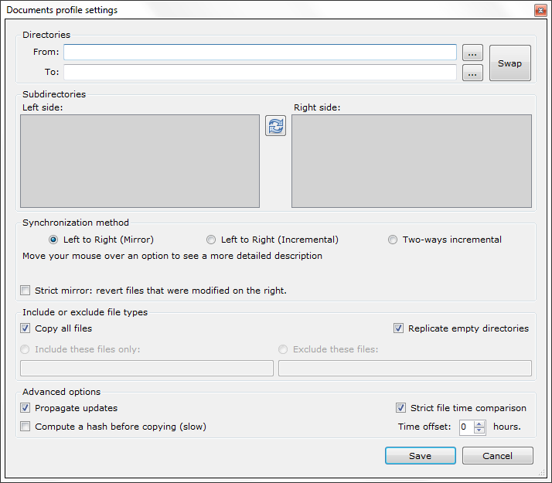Click the From directory input field
The width and height of the screenshot is (552, 483).
tap(260, 53)
